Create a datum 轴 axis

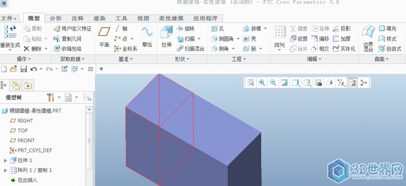coord(121,28)
